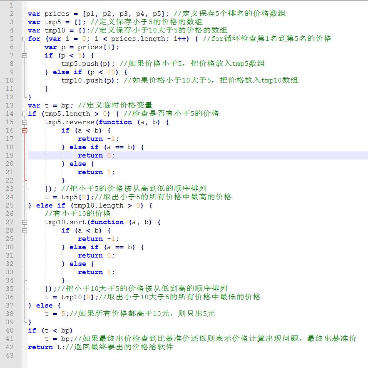
Task: Click line number 13 in the margin
Action: coord(10,105)
